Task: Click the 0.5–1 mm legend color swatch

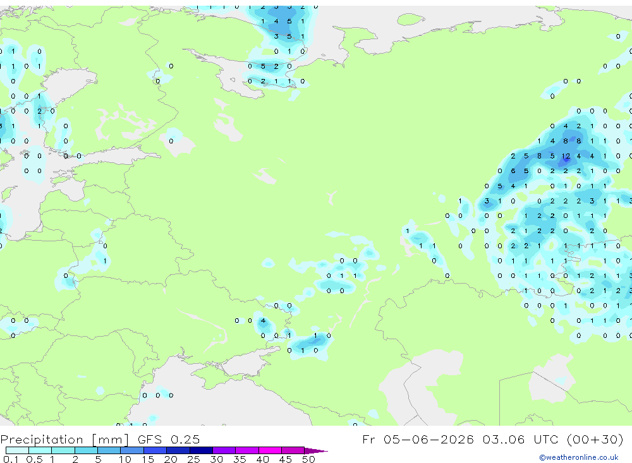Action: click(40, 450)
